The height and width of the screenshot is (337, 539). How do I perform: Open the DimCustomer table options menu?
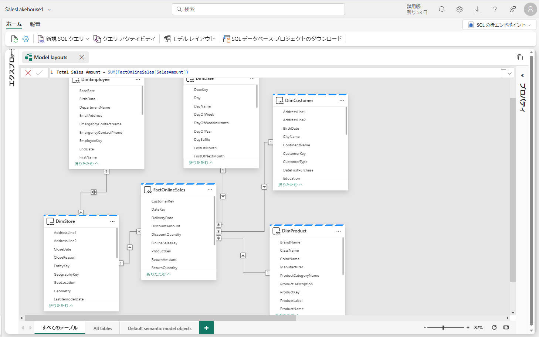[x=342, y=101]
